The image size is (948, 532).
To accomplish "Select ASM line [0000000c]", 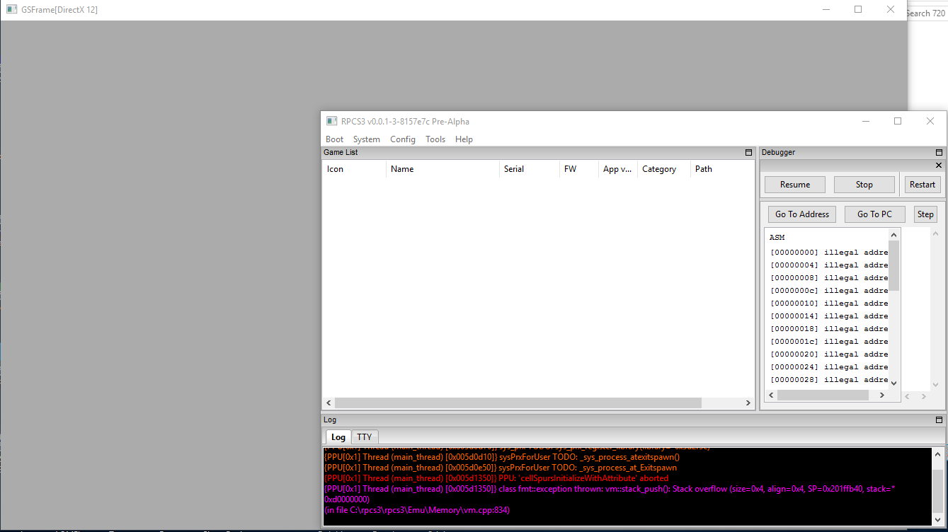I will click(829, 291).
